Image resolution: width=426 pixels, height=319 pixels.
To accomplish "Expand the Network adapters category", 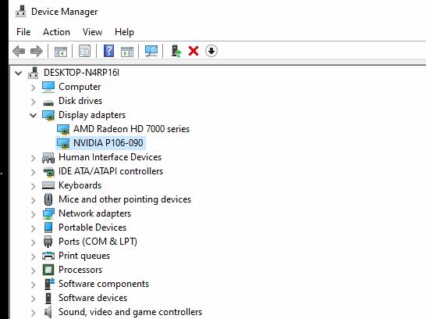I will point(33,214).
